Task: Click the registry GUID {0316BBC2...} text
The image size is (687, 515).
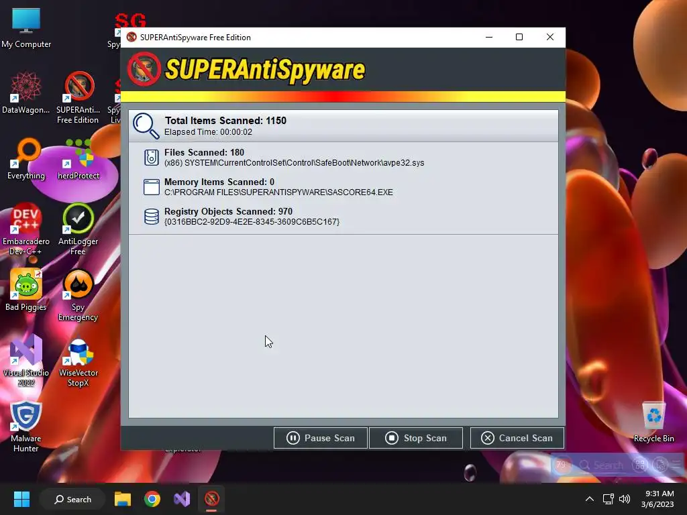Action: (252, 222)
